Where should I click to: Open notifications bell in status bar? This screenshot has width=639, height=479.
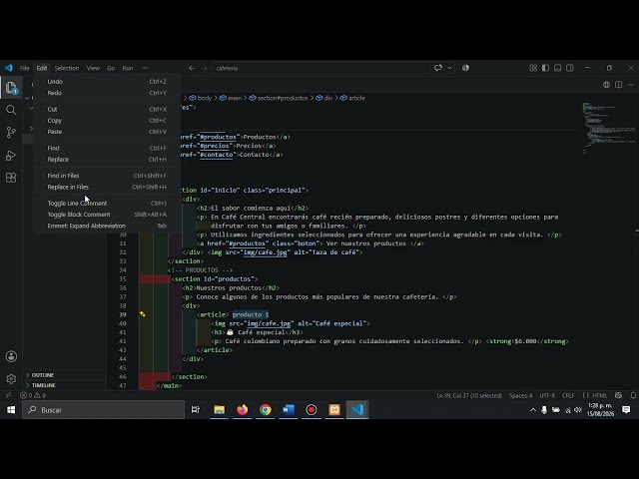pos(633,395)
